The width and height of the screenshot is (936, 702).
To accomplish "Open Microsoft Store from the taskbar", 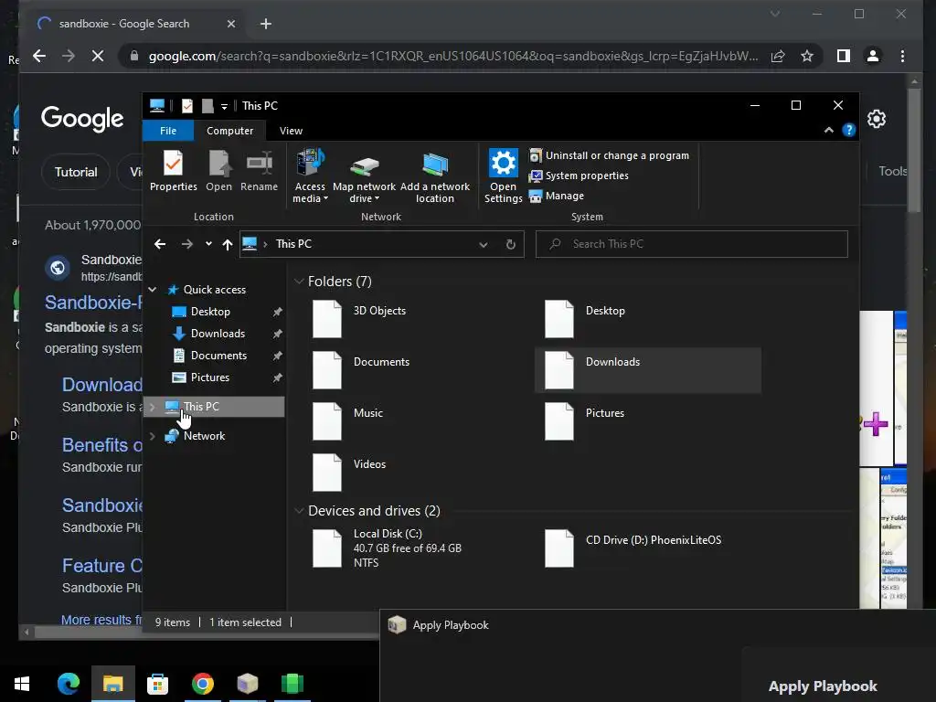I will pos(157,684).
